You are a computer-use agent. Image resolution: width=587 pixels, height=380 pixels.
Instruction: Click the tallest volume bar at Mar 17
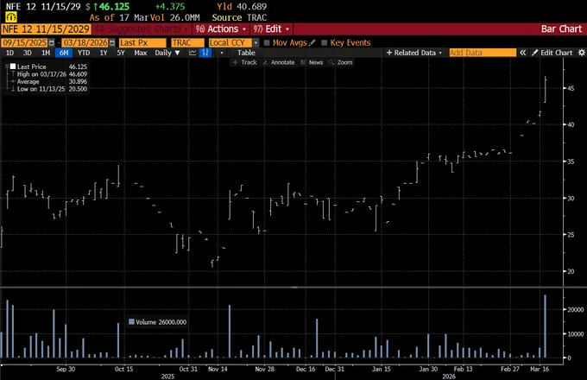click(x=545, y=326)
